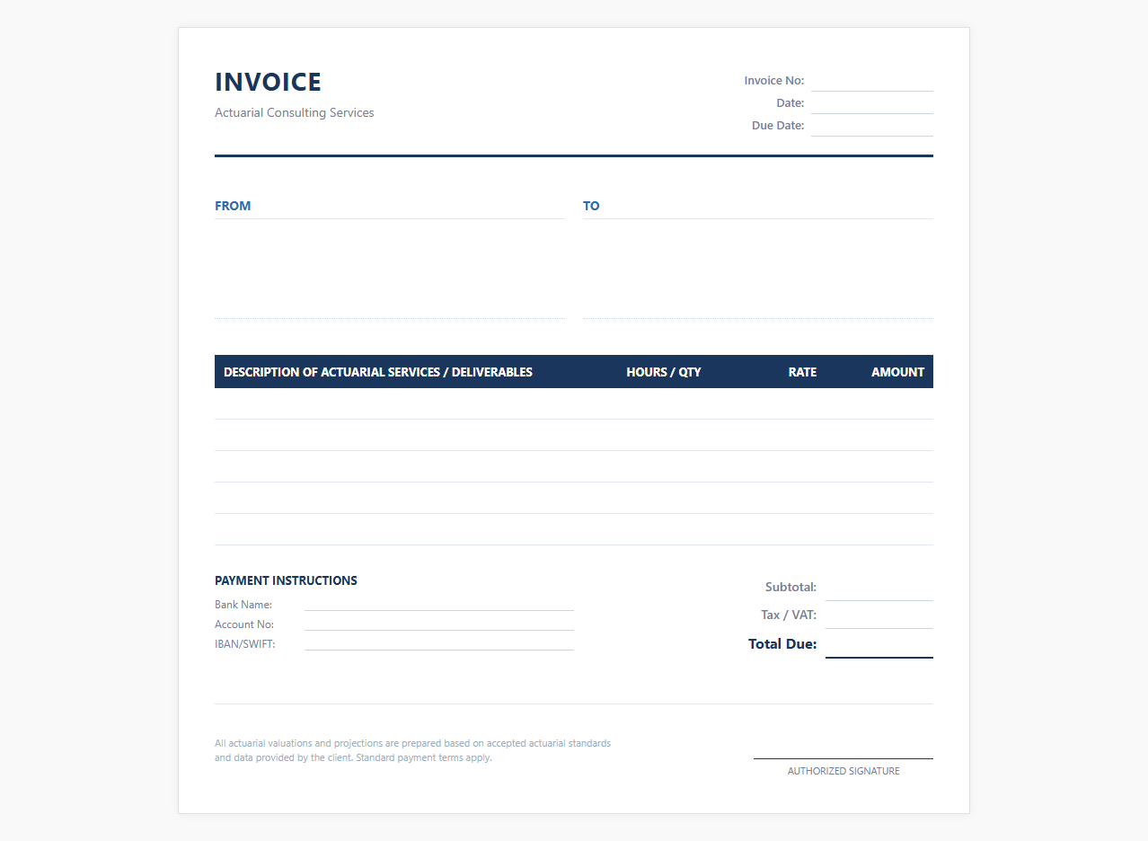Click the 'Date:' label
Viewport: 1148px width, 841px height.
point(790,103)
